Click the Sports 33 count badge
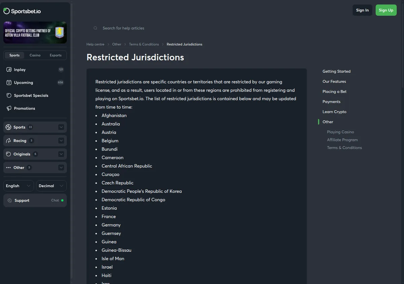This screenshot has height=284, width=404. [30, 127]
